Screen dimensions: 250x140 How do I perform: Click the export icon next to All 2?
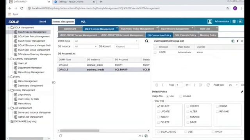click(146, 136)
